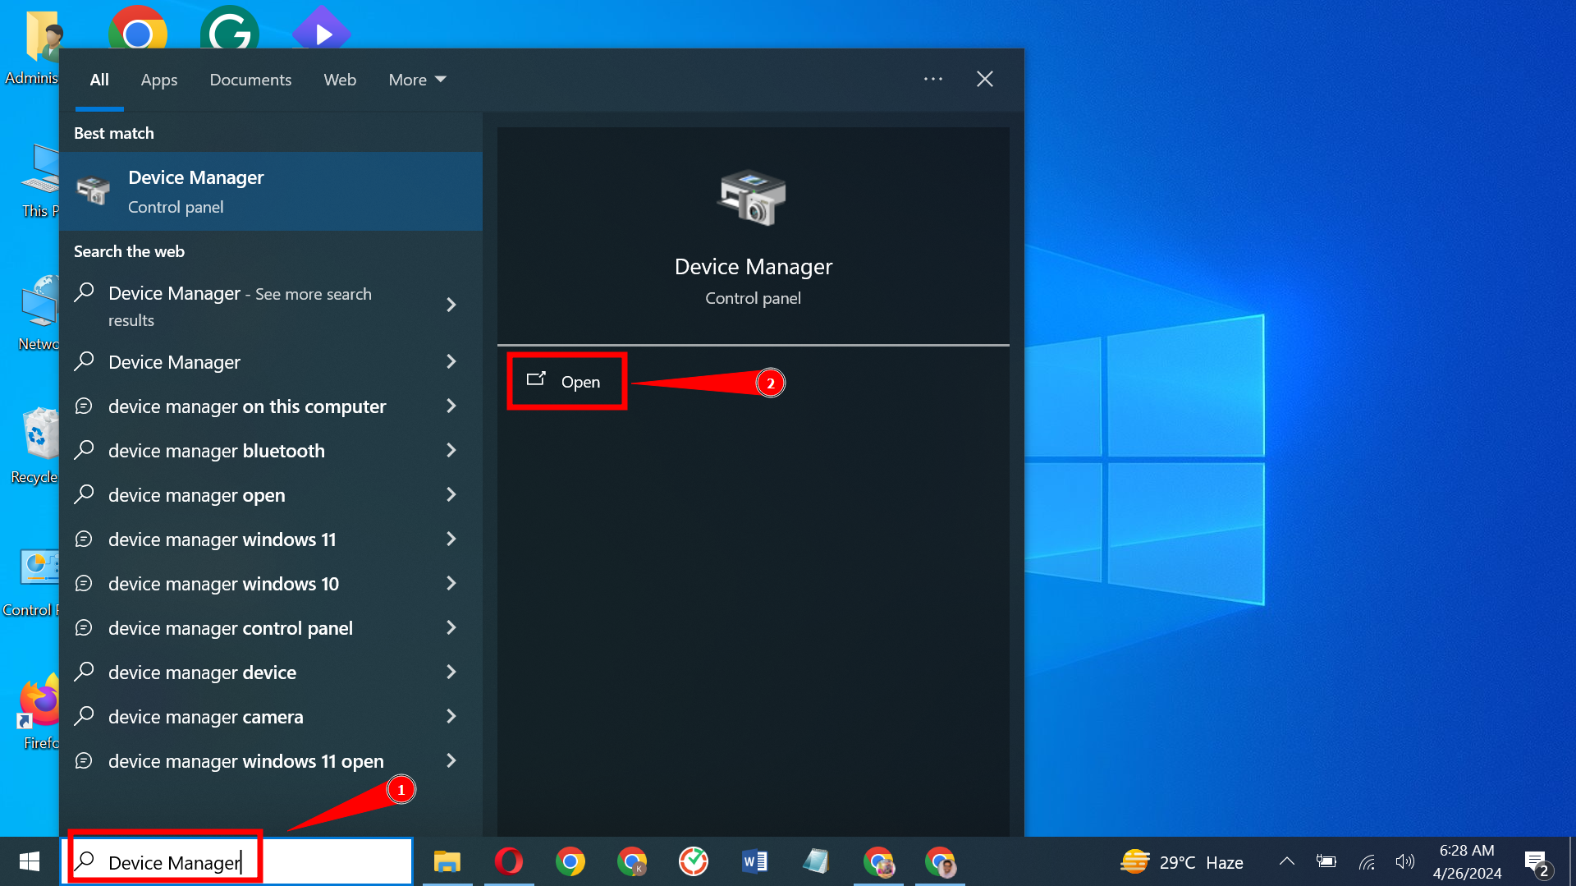
Task: Open the More search filter dropdown
Action: [x=416, y=80]
